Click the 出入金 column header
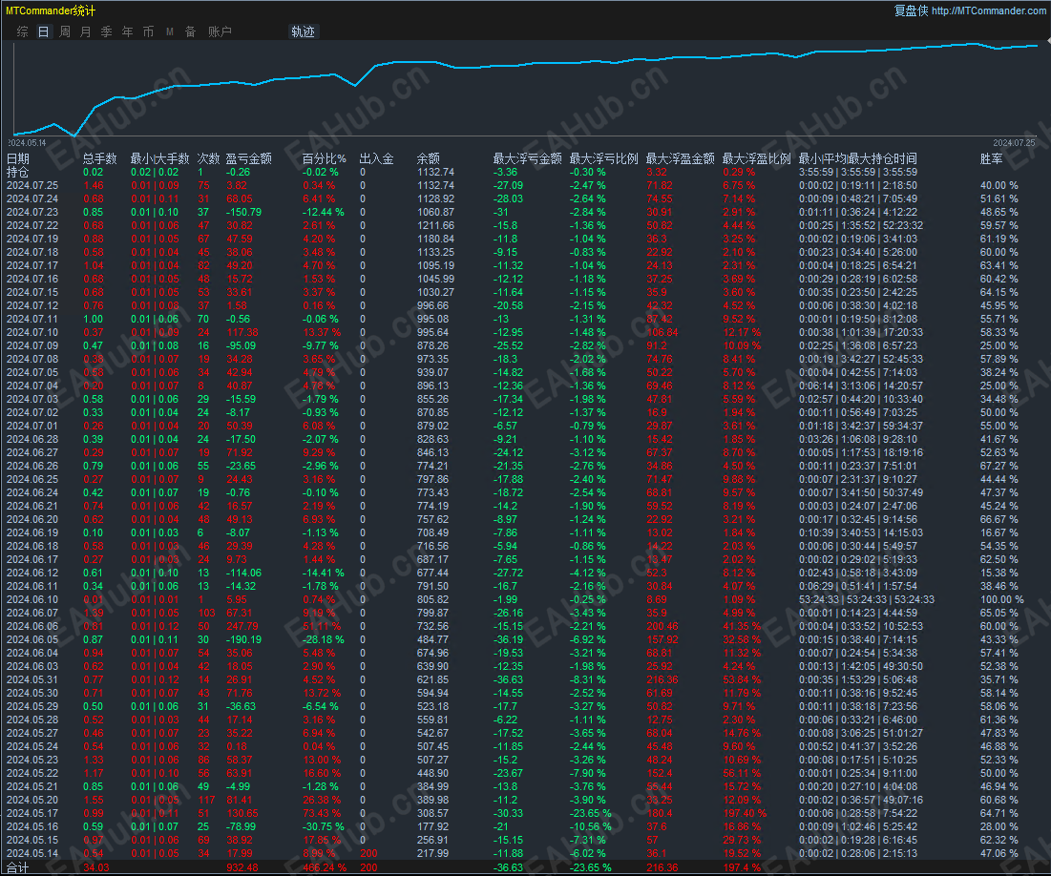The image size is (1051, 876). pos(377,158)
